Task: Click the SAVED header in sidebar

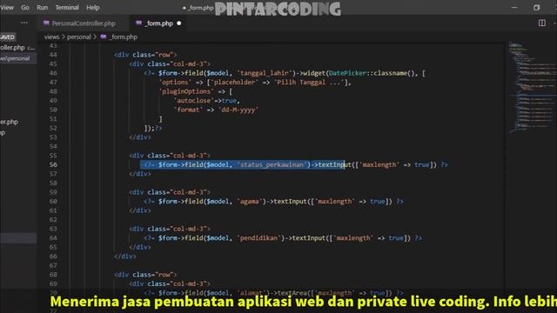Action: (8, 37)
